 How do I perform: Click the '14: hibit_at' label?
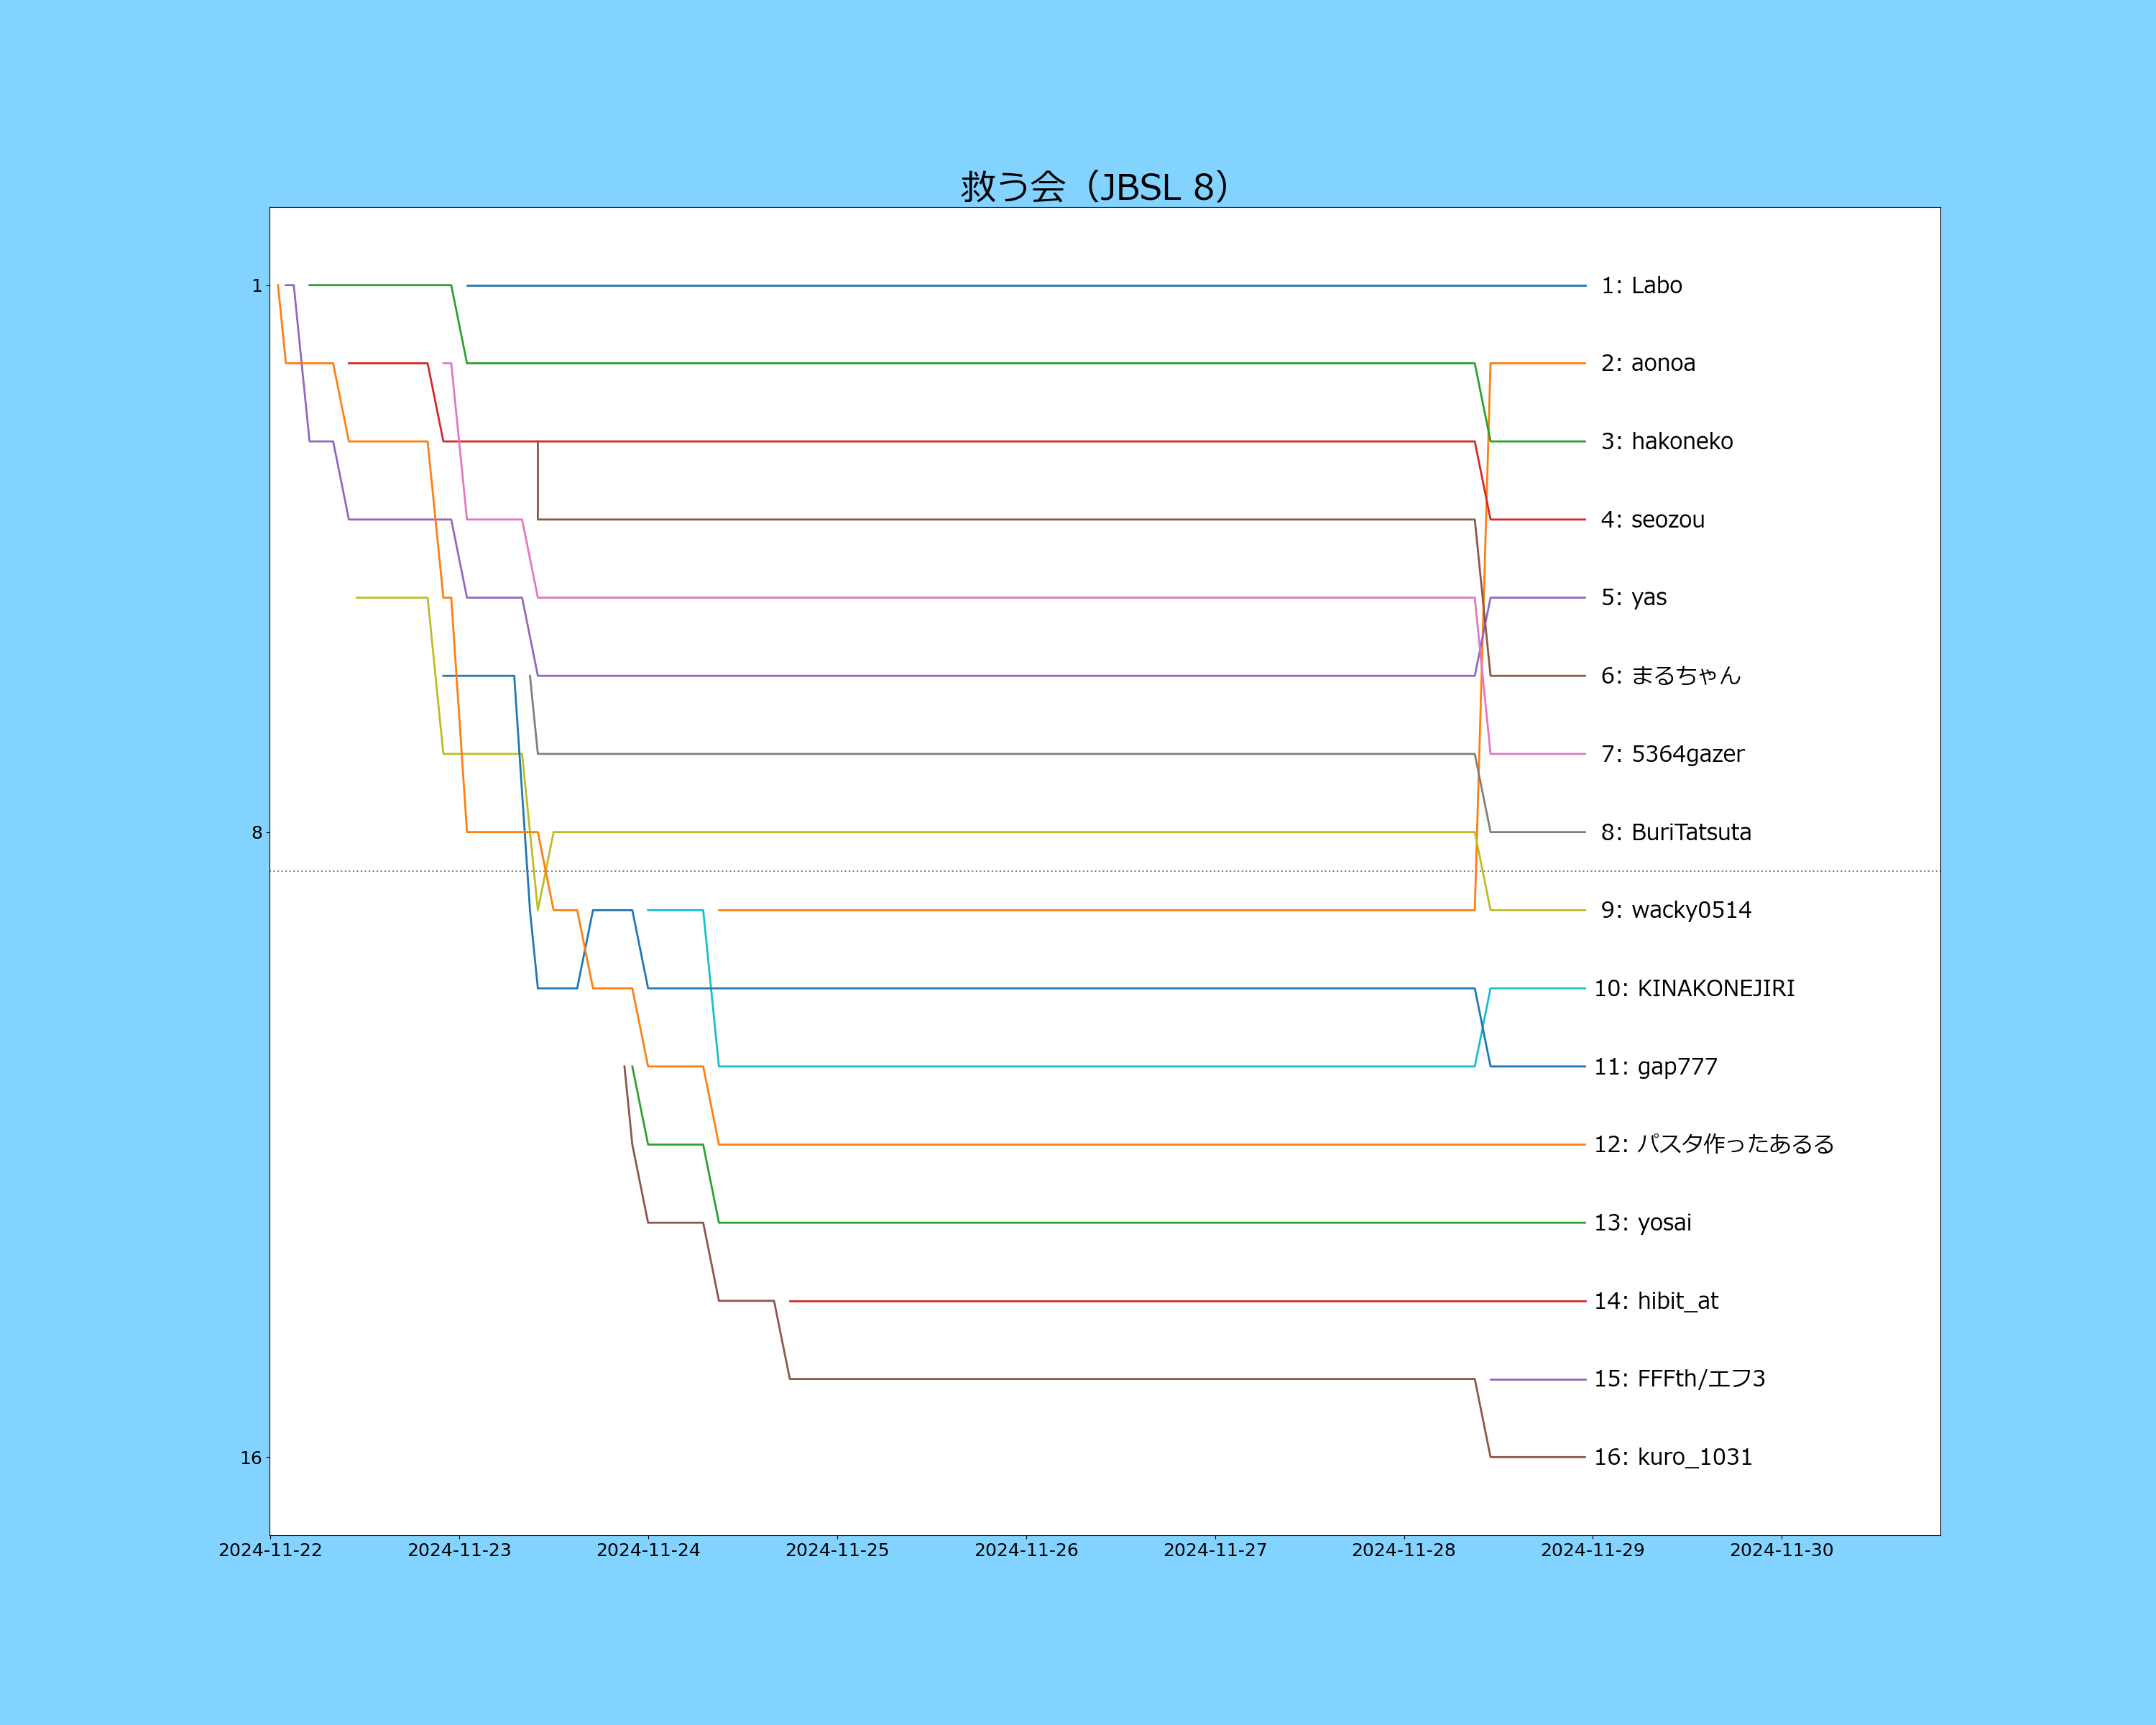pos(1655,1301)
